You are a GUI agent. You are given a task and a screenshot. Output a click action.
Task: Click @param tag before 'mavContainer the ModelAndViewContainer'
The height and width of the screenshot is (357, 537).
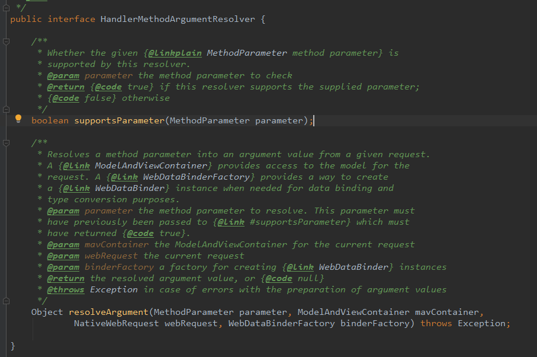coord(63,244)
